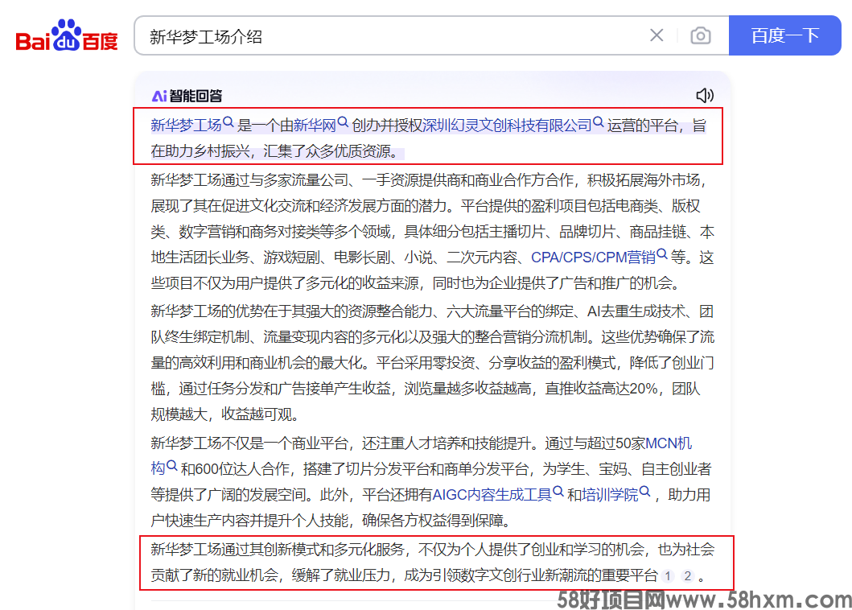Click search icon beside 新华网 link
852x610 pixels.
coord(343,122)
